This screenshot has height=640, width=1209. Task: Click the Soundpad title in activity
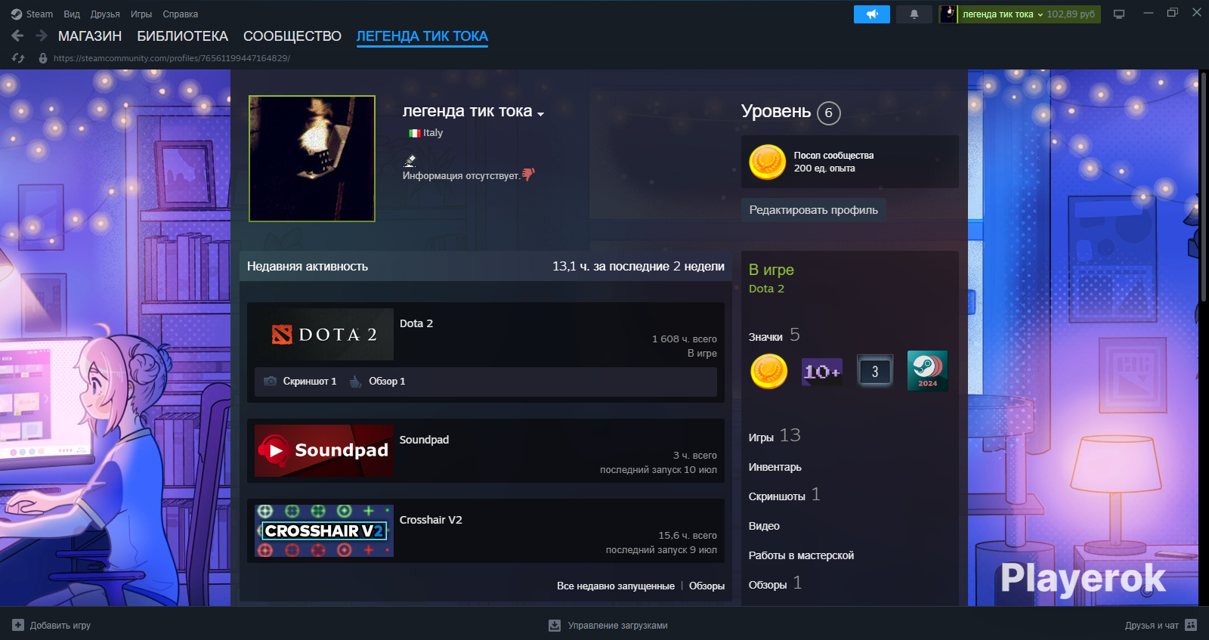424,440
